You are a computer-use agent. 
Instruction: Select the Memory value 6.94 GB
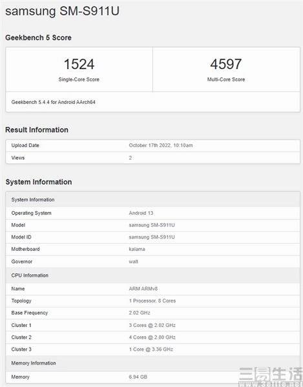coord(138,377)
